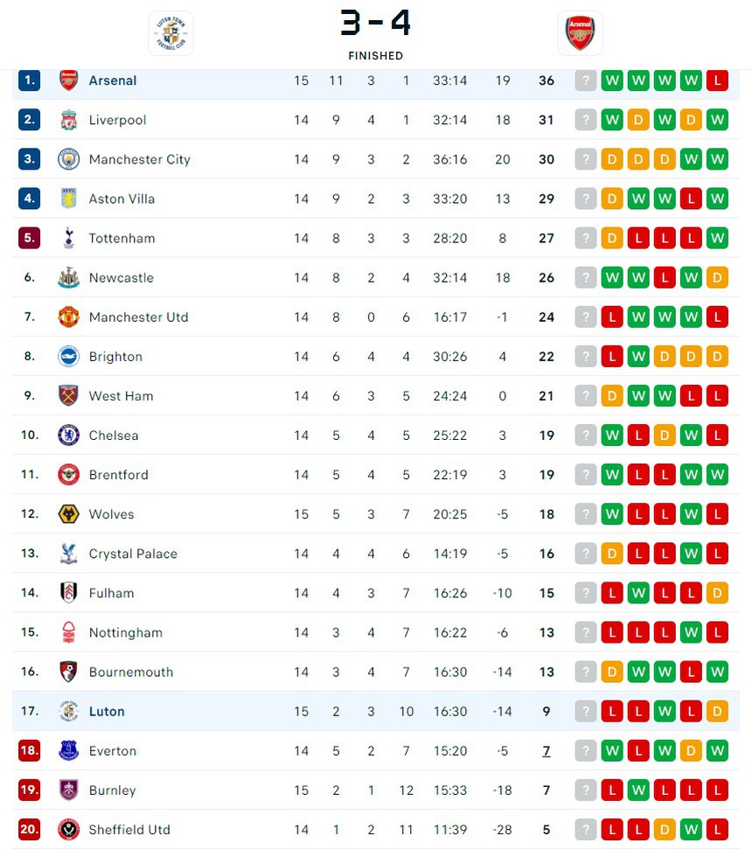Click the Newcastle crest
Viewport: 752px width, 850px height.
[69, 277]
